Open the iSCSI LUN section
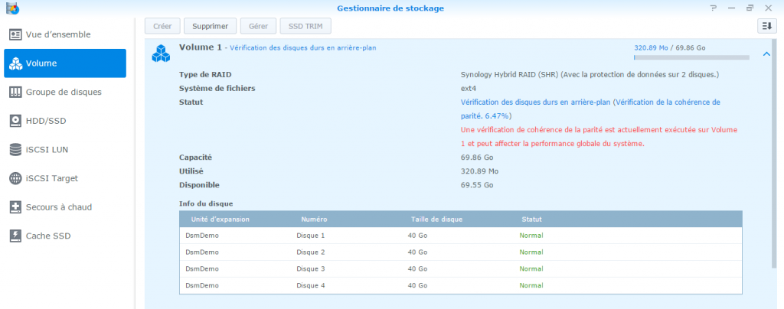The width and height of the screenshot is (784, 309). pos(65,150)
